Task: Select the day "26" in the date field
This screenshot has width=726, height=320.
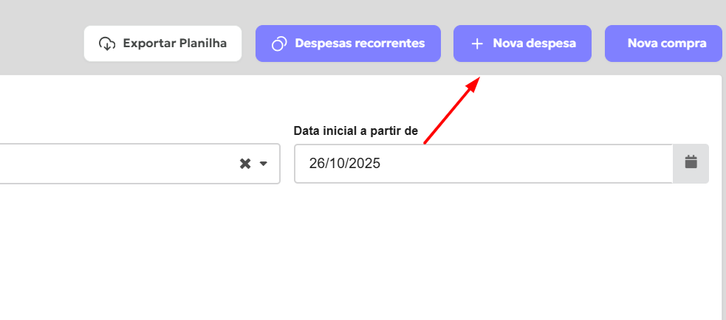Action: coord(317,164)
